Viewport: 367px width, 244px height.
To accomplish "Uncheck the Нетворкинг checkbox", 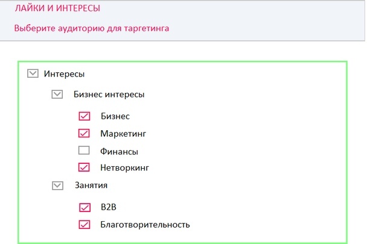I will click(x=84, y=167).
